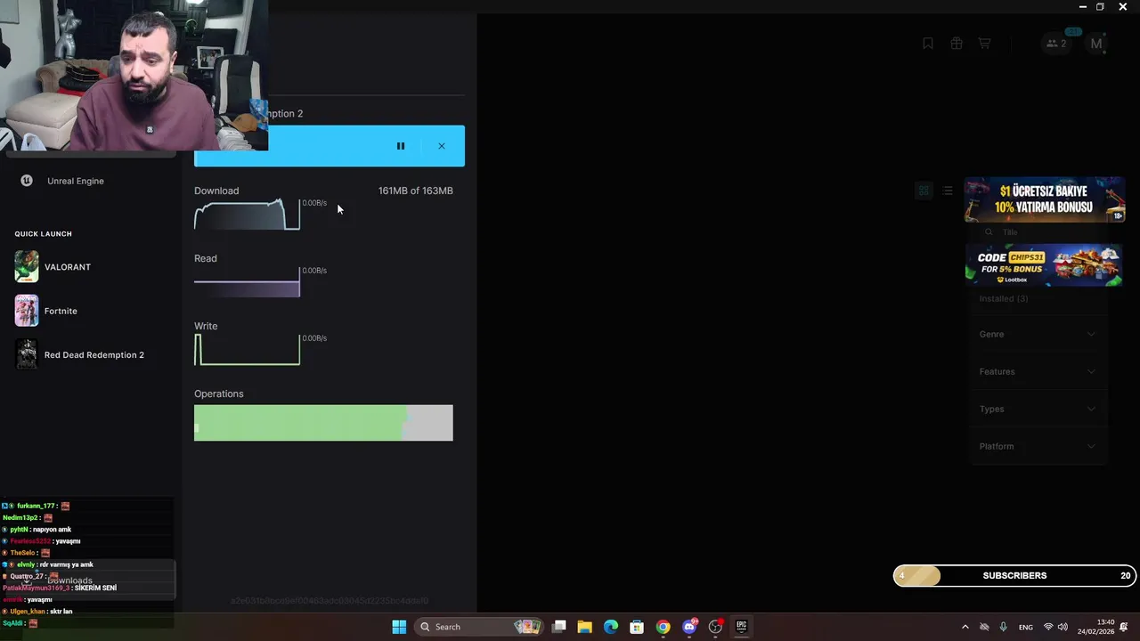
Task: Expand the Platform filter
Action: (x=1038, y=446)
